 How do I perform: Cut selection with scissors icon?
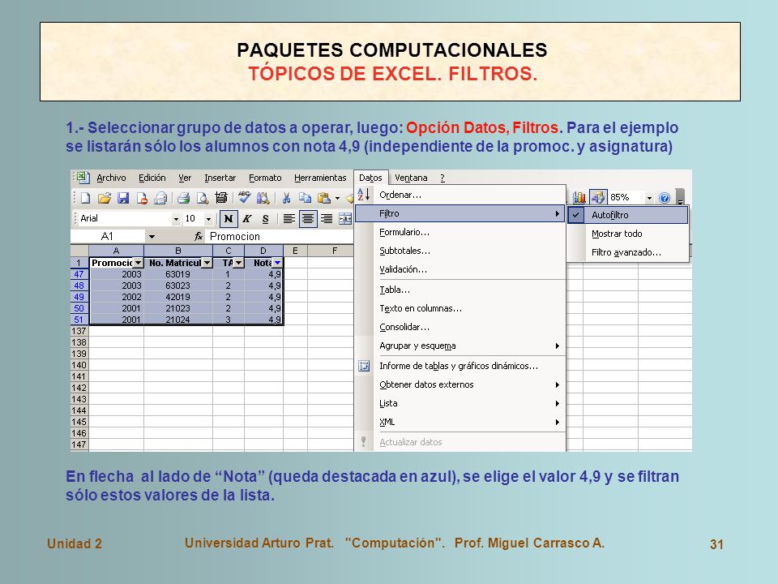tap(286, 198)
